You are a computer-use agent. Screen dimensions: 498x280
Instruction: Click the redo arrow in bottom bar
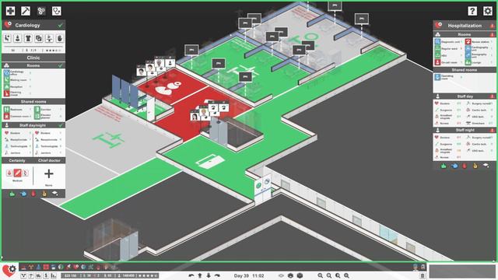click(217, 275)
